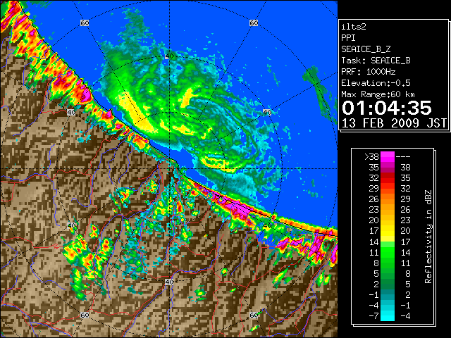Pick the red 32 dBZ swatch in the legend
The height and width of the screenshot is (338, 451).
click(388, 178)
